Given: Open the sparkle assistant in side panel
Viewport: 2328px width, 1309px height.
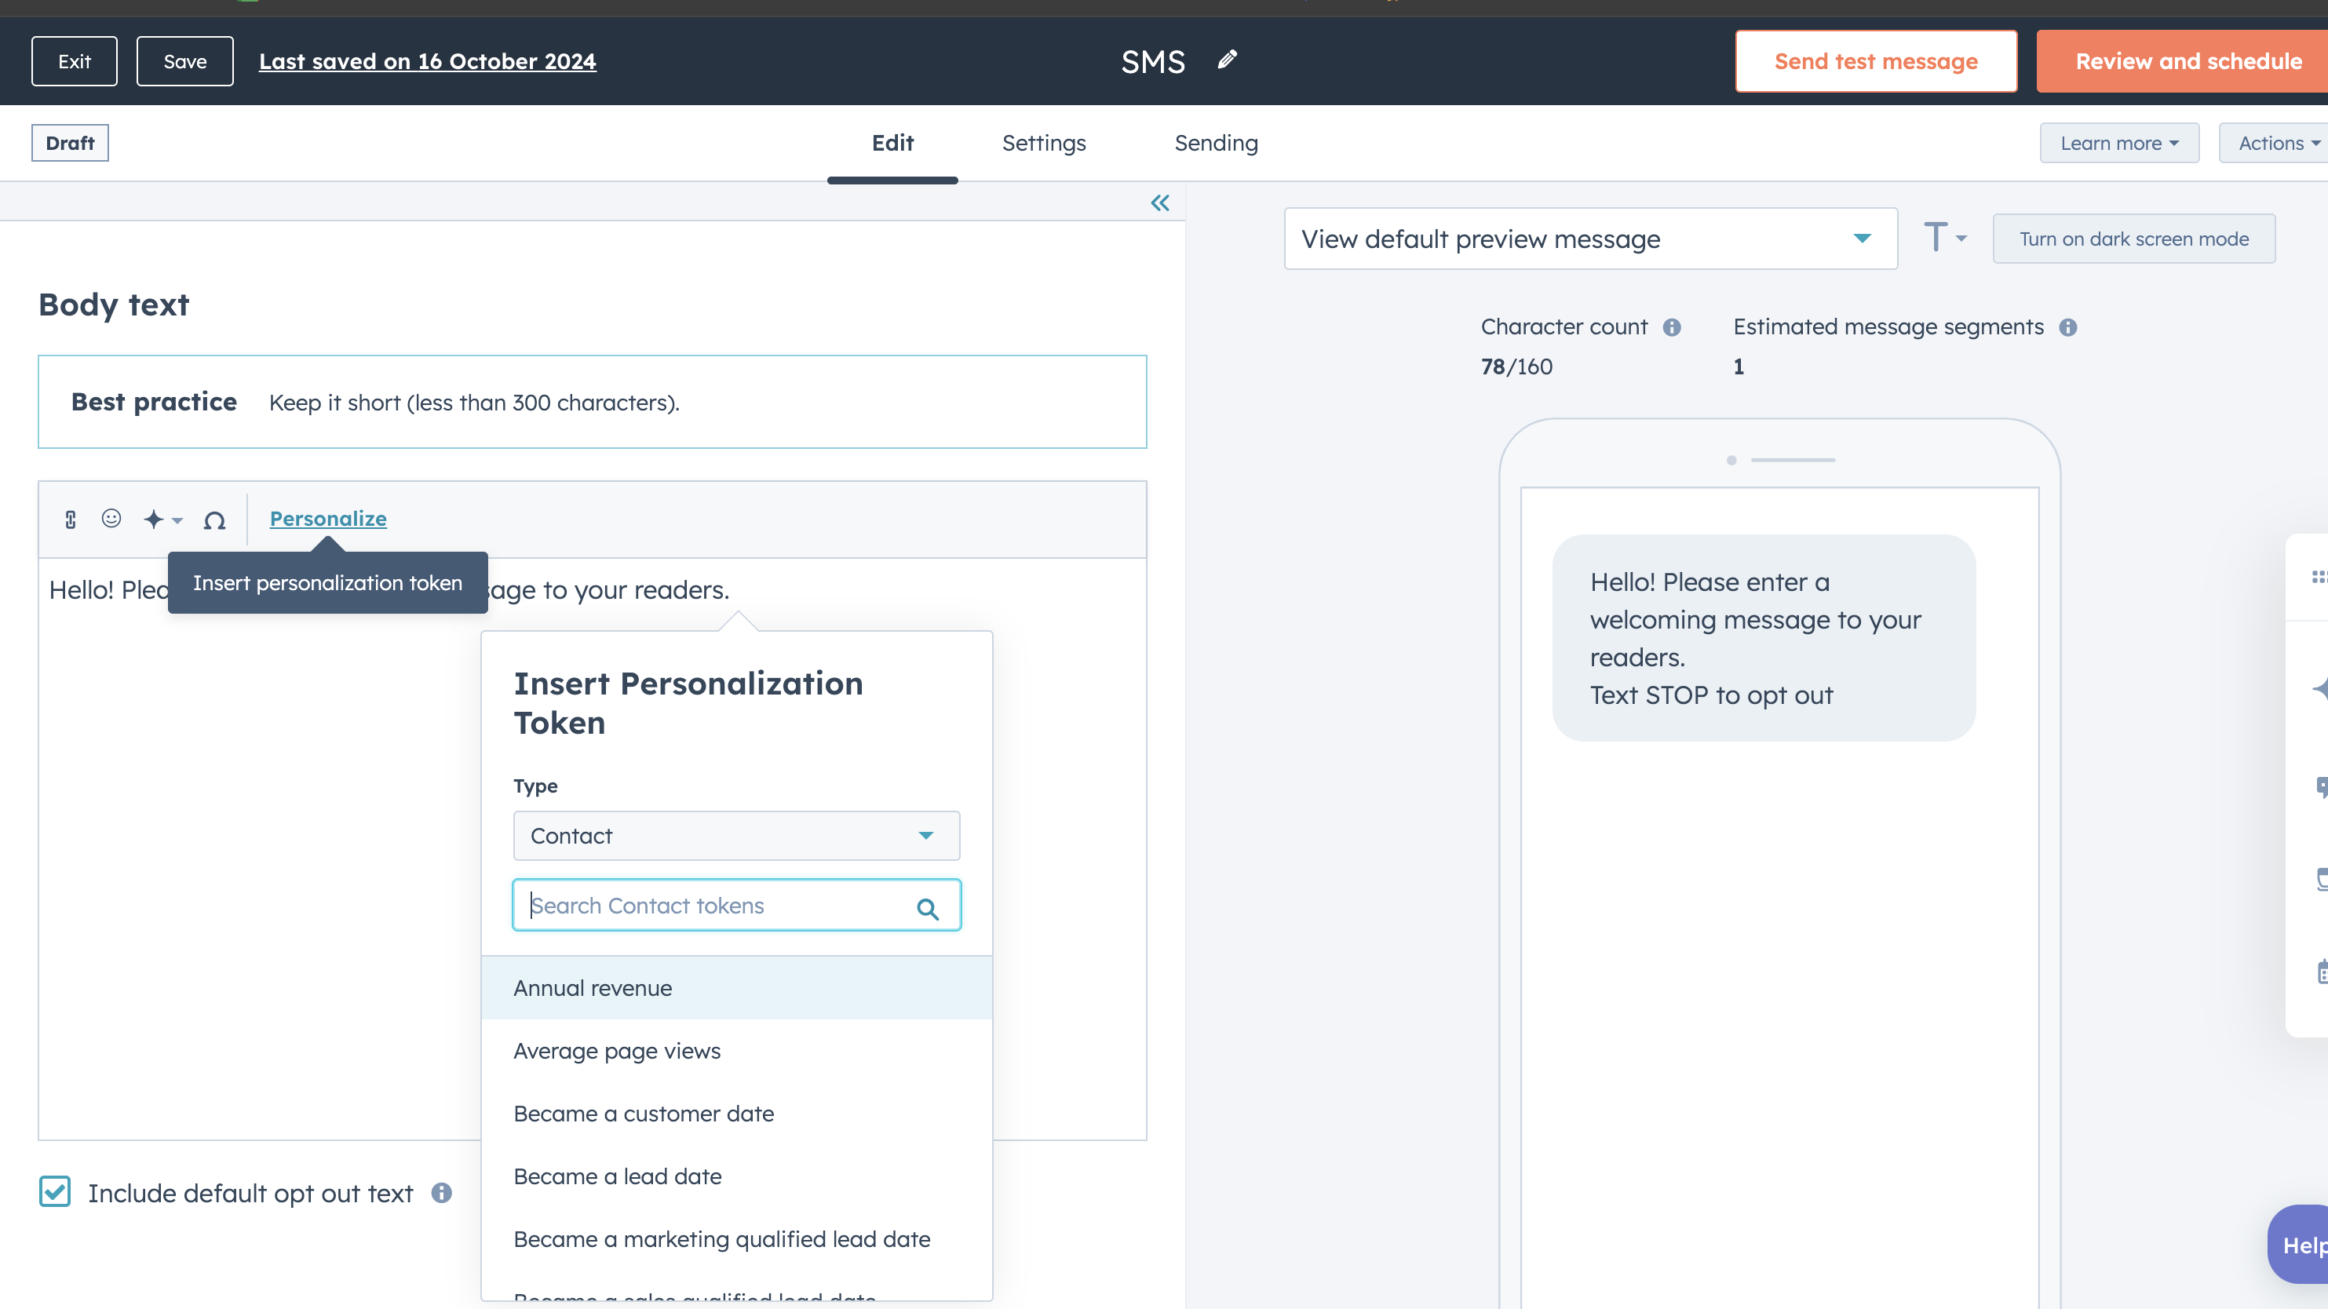Looking at the screenshot, I should [x=2320, y=689].
